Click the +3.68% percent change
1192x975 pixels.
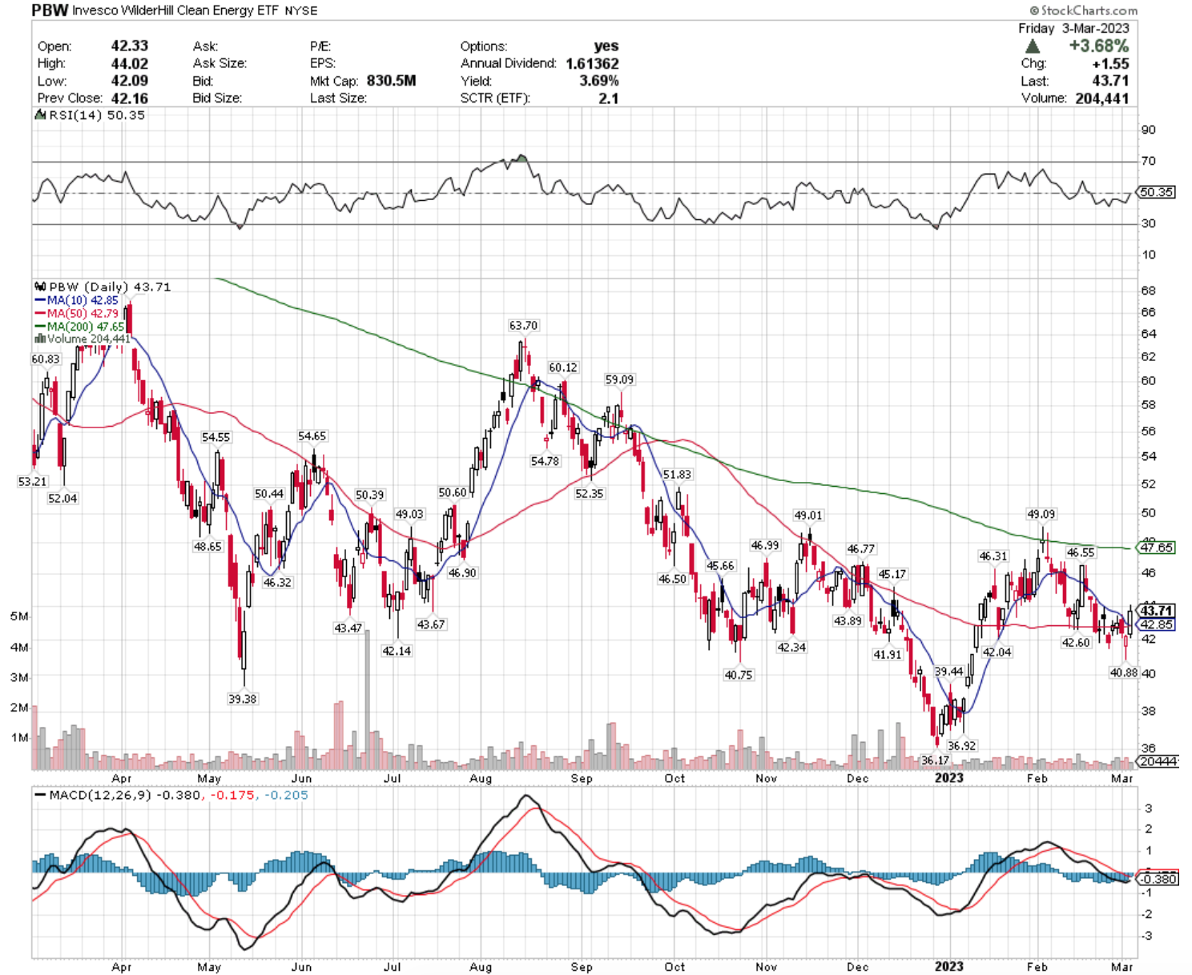click(x=1099, y=46)
